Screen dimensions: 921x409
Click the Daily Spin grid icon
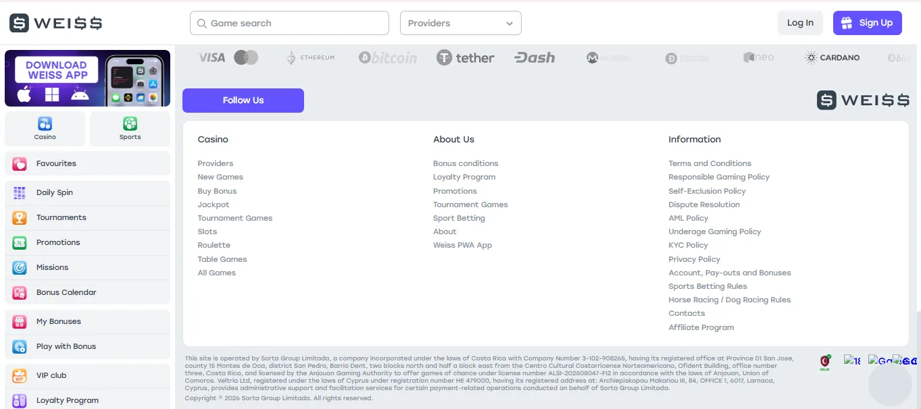[20, 192]
